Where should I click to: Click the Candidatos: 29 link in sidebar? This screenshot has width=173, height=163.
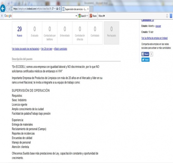point(148,20)
